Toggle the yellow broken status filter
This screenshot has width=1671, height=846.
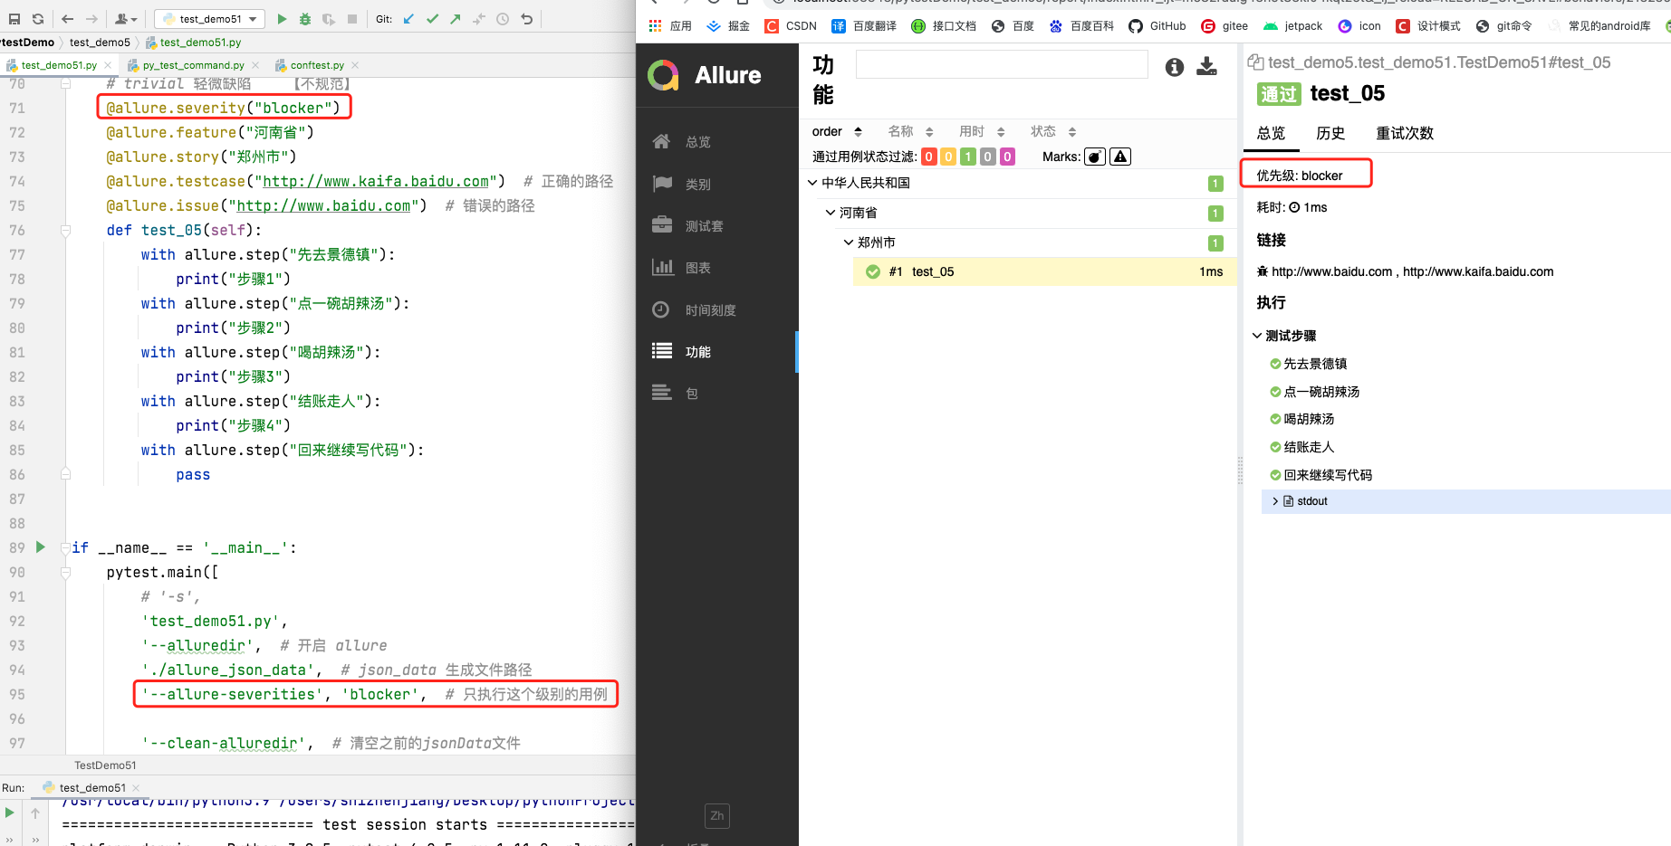948,157
